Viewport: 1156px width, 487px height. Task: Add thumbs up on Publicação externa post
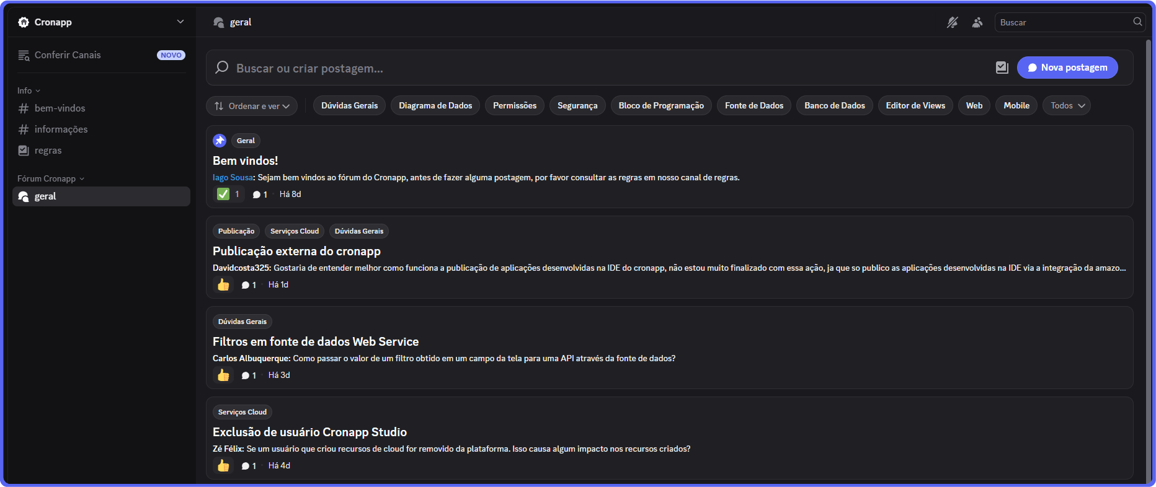pos(223,284)
